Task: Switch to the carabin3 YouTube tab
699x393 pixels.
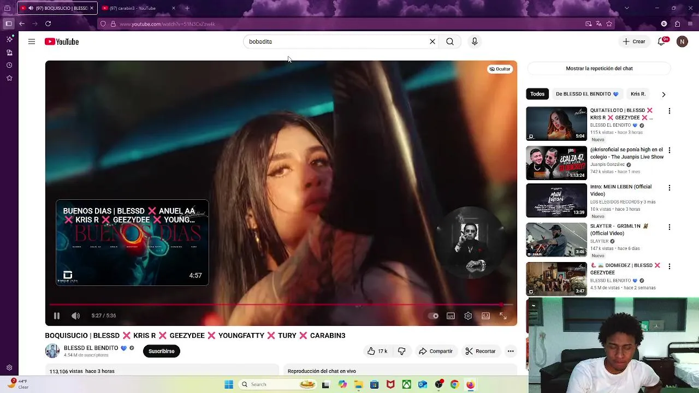Action: 133,8
